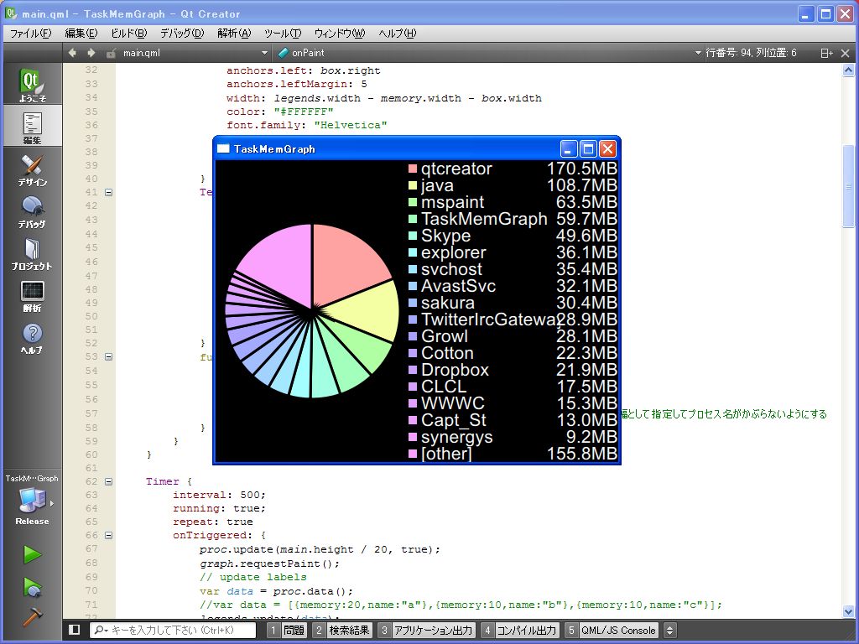Click the qtcreator legend color swatch
859x644 pixels.
tap(413, 168)
